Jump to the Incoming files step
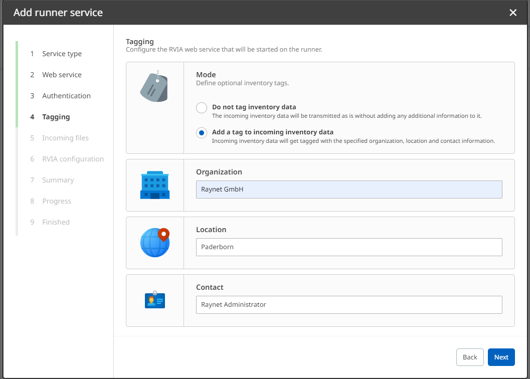The image size is (530, 379). pos(65,138)
